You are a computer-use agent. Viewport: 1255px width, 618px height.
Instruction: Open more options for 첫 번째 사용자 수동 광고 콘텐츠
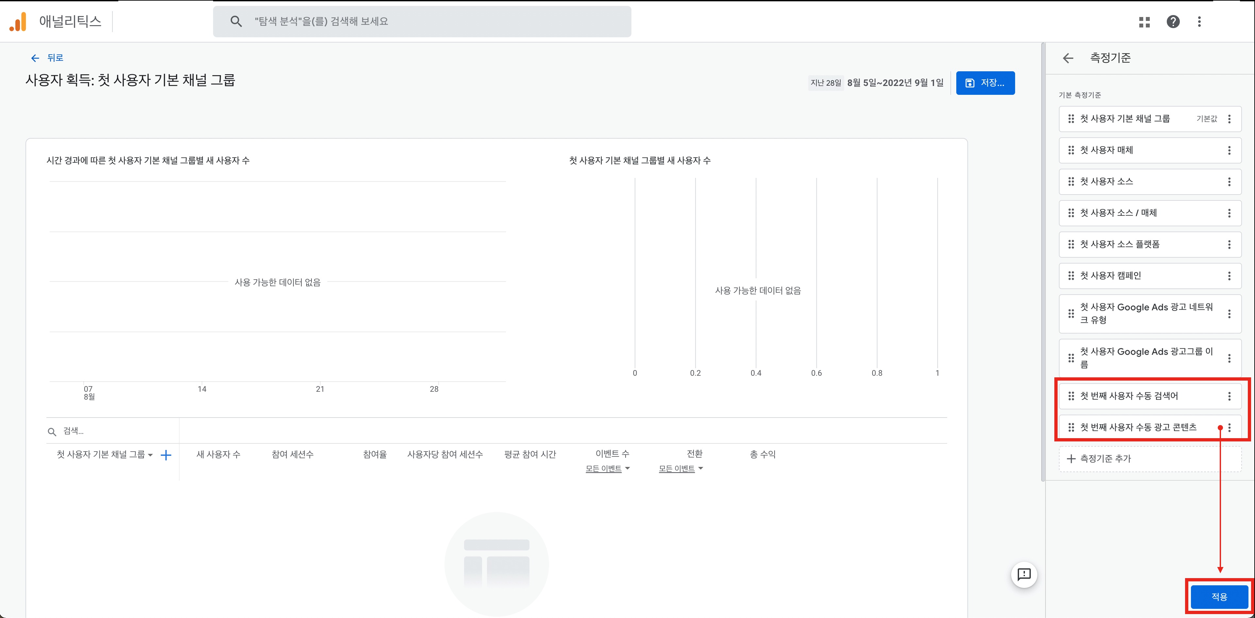click(1229, 427)
